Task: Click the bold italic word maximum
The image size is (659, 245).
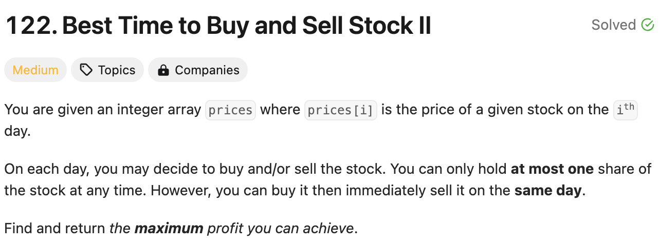Action: pos(169,228)
